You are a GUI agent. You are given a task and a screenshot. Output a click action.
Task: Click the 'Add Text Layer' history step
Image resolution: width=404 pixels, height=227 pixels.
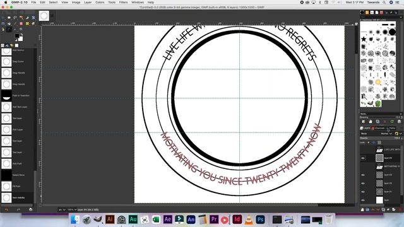tap(18, 107)
